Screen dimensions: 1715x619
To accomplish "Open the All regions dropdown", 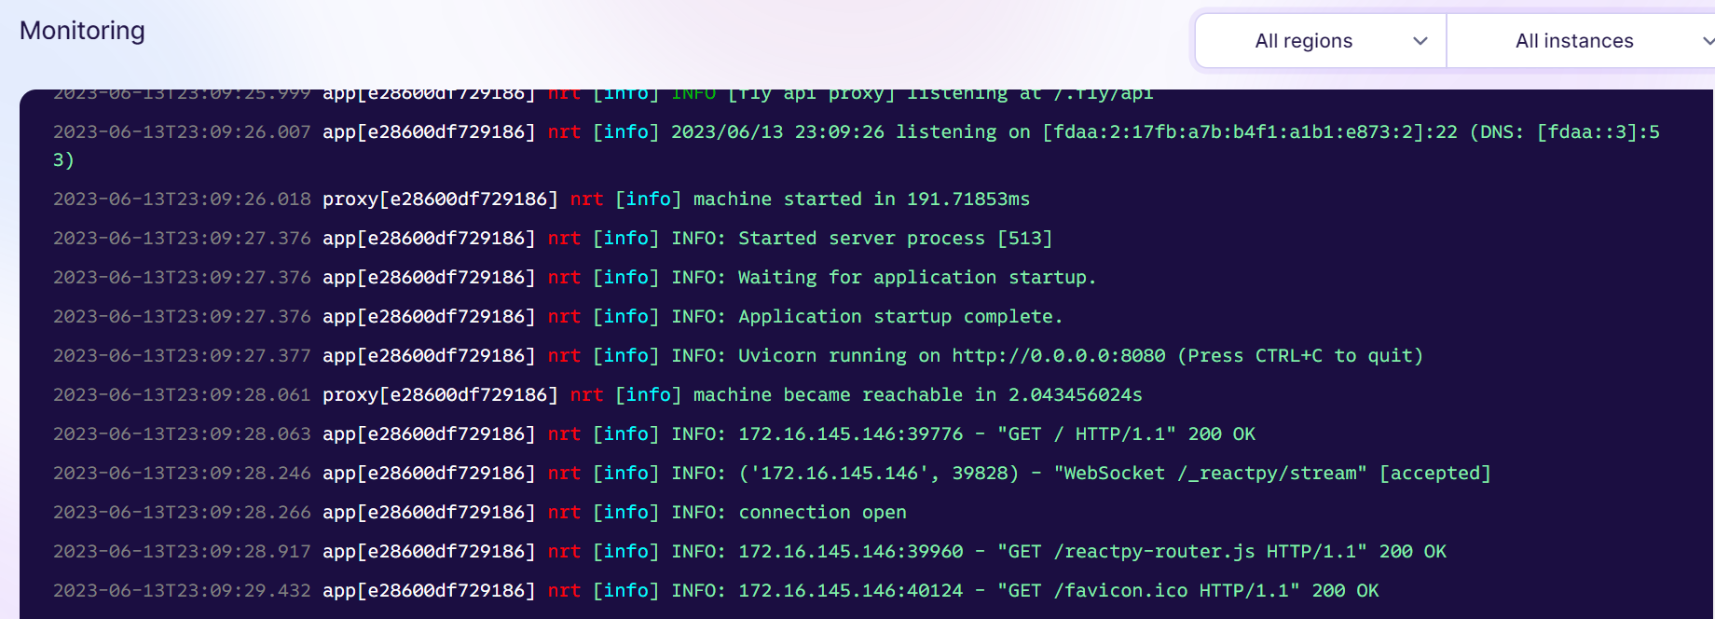I will [x=1318, y=40].
